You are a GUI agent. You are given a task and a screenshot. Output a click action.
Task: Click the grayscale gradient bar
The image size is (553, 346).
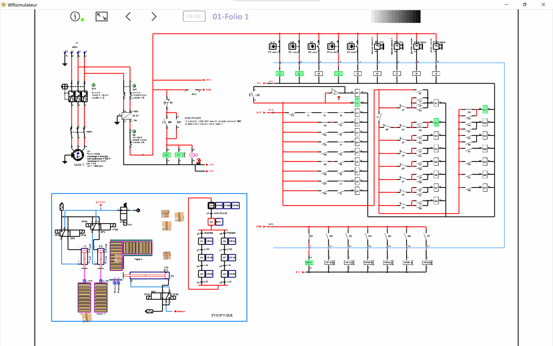[395, 16]
